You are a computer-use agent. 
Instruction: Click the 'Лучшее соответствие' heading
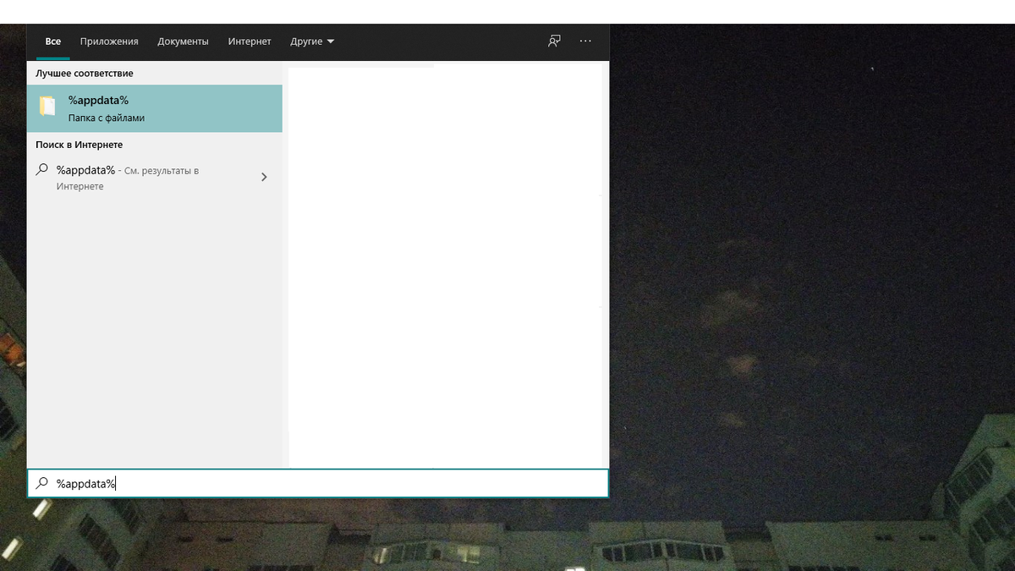85,74
